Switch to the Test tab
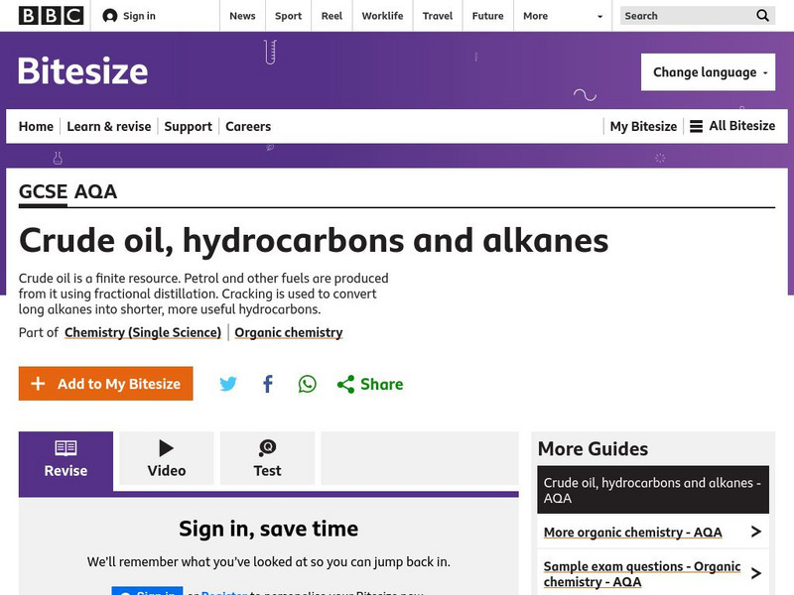This screenshot has width=794, height=595. (267, 457)
